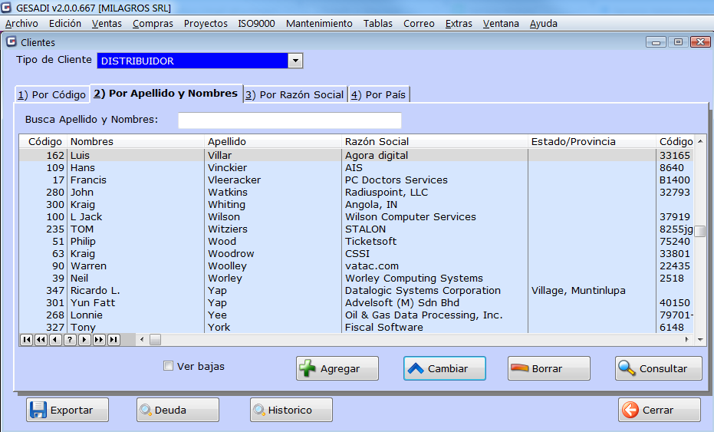The image size is (714, 432).
Task: Switch to the Por Razón Social tab
Action: (295, 94)
